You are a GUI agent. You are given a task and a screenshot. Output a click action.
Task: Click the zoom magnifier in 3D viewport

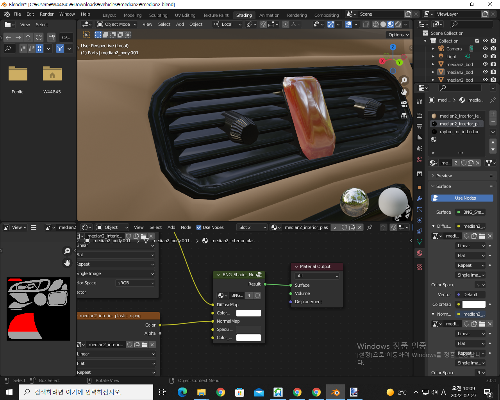click(x=404, y=80)
